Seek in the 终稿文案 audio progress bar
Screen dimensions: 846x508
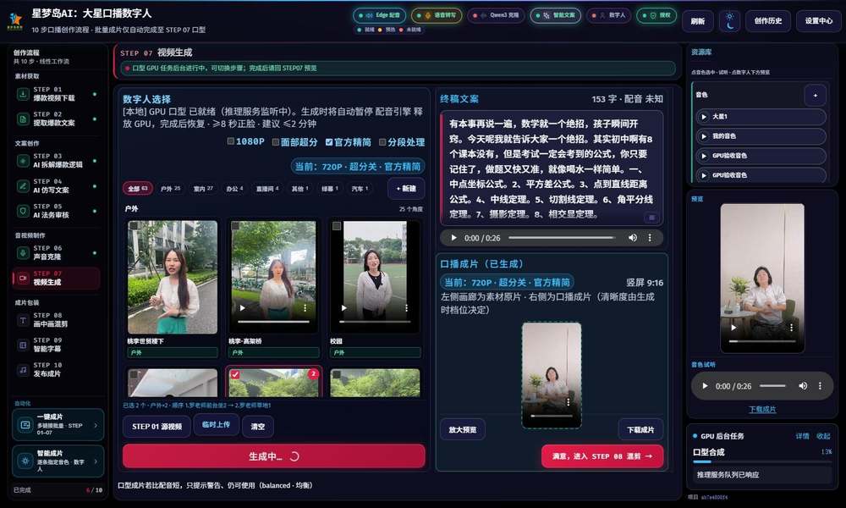point(561,238)
